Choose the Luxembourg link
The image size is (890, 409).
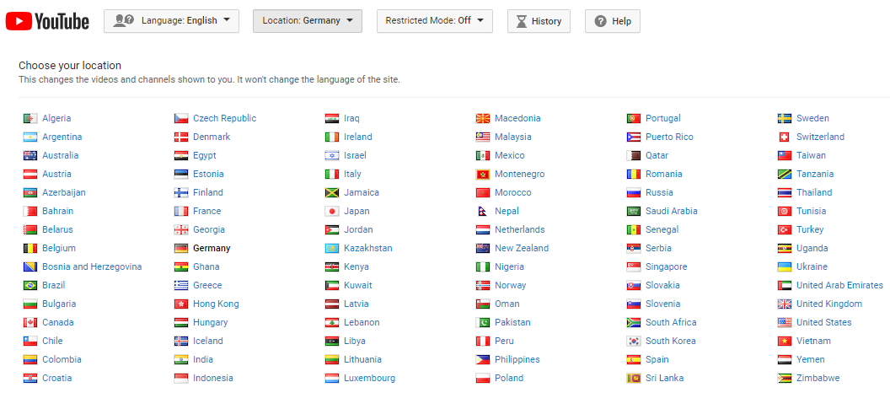[x=369, y=378]
